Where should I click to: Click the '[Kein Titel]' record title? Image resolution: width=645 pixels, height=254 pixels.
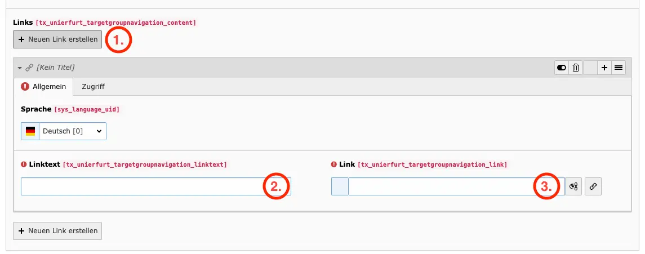click(x=55, y=68)
